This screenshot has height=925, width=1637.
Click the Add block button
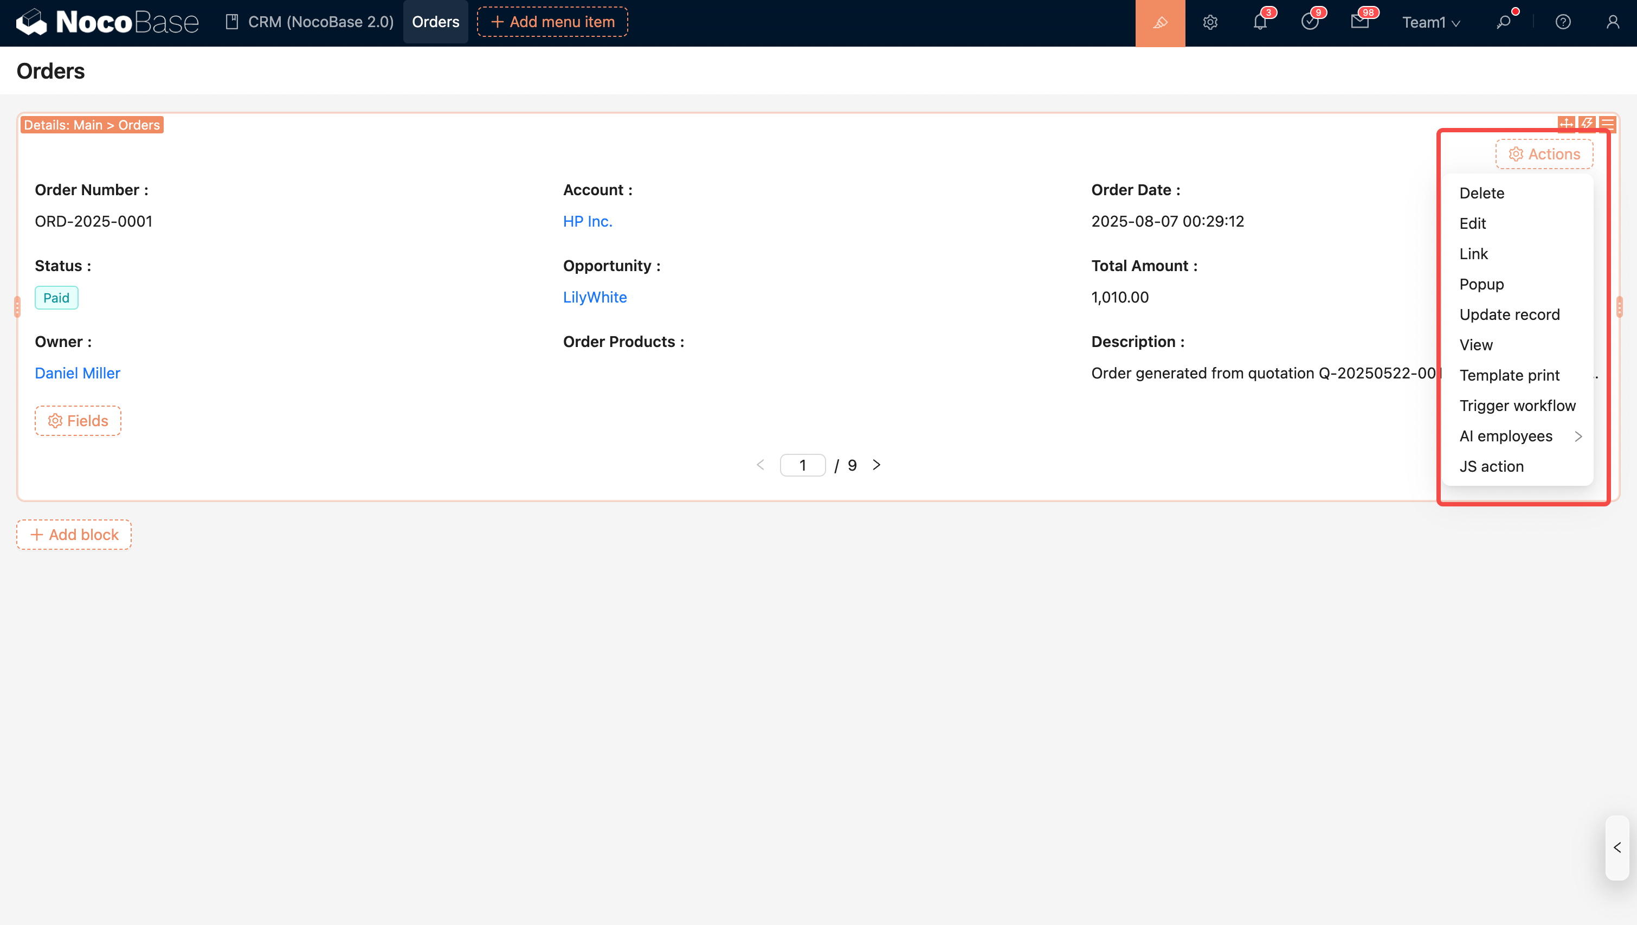click(x=74, y=535)
